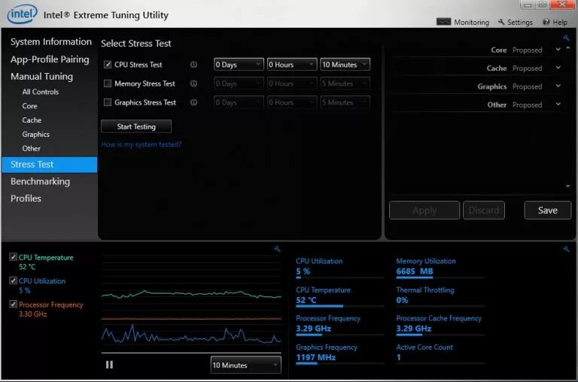Click the Start Testing button
578x382 pixels.
136,126
